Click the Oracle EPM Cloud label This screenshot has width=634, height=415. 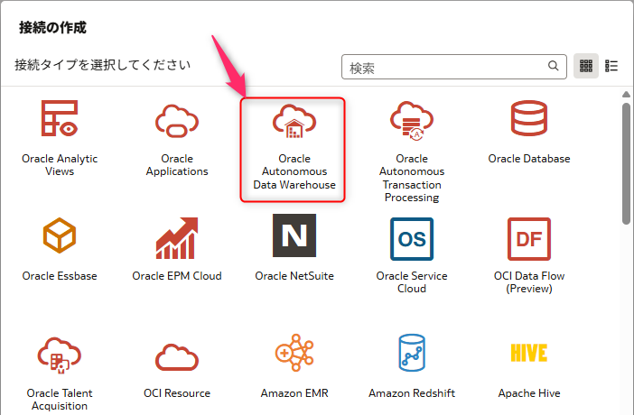pyautogui.click(x=177, y=276)
